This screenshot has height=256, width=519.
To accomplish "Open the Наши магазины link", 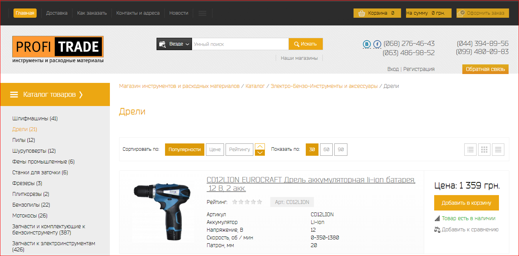I will (299, 58).
